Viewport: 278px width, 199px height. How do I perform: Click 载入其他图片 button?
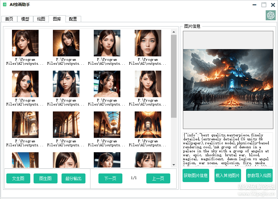click(x=228, y=175)
